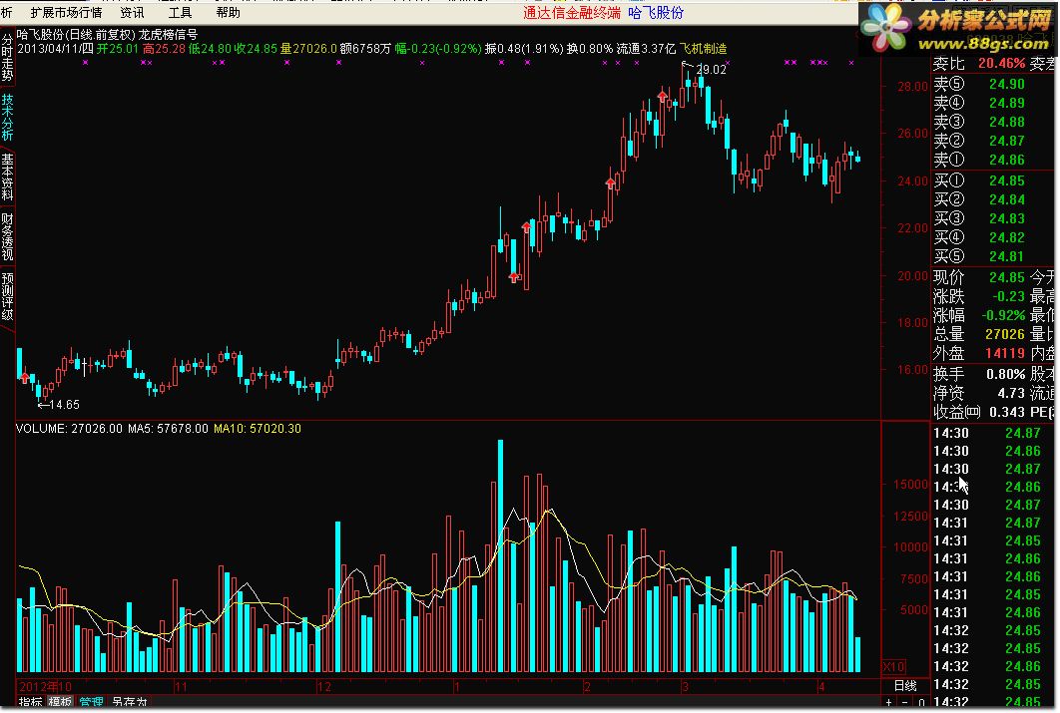This screenshot has width=1060, height=713.
Task: Click the 换手 0.80% row
Action: [979, 374]
